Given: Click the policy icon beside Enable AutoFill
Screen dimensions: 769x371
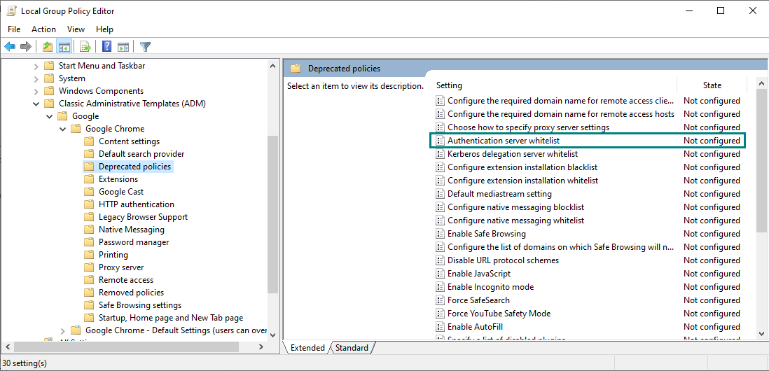Looking at the screenshot, I should coord(440,326).
